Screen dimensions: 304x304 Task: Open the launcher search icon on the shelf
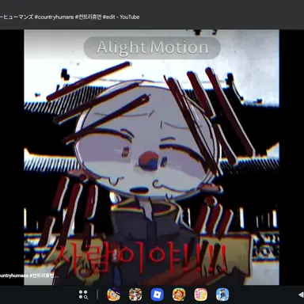[83, 294]
